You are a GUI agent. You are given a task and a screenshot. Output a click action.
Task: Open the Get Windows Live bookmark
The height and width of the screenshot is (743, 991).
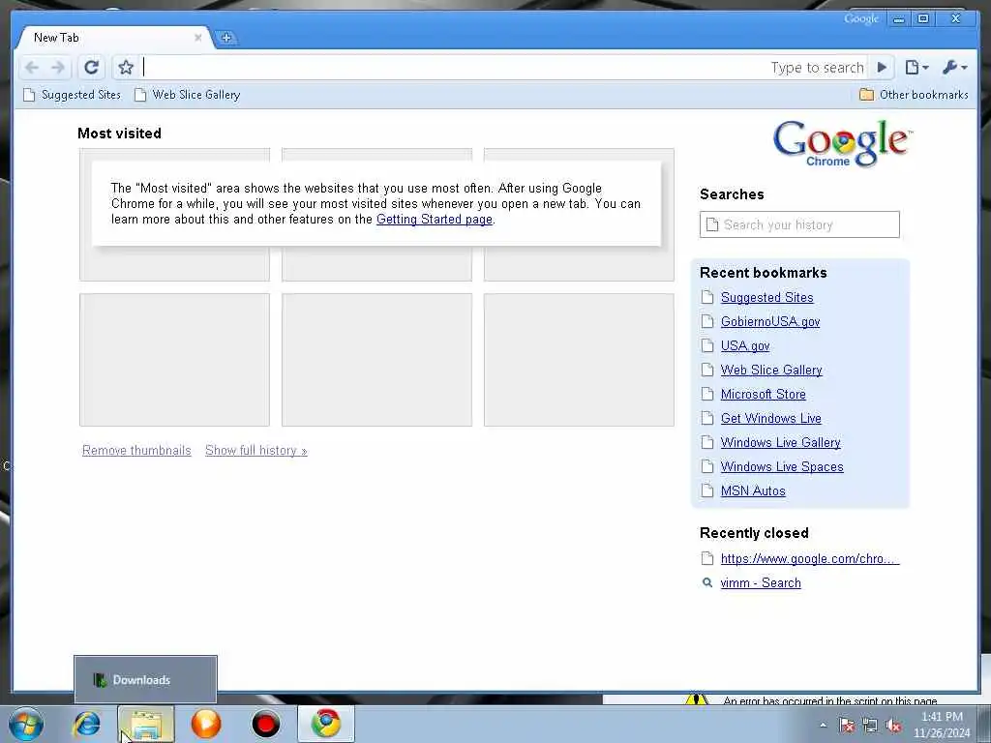[x=770, y=418]
